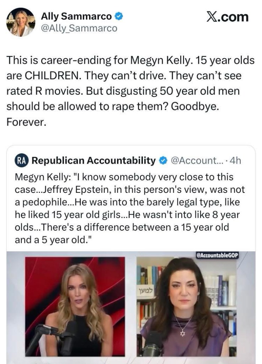Open the @Ally_Sammarco handle link
Viewport: 262px width, 364px height.
(x=79, y=28)
